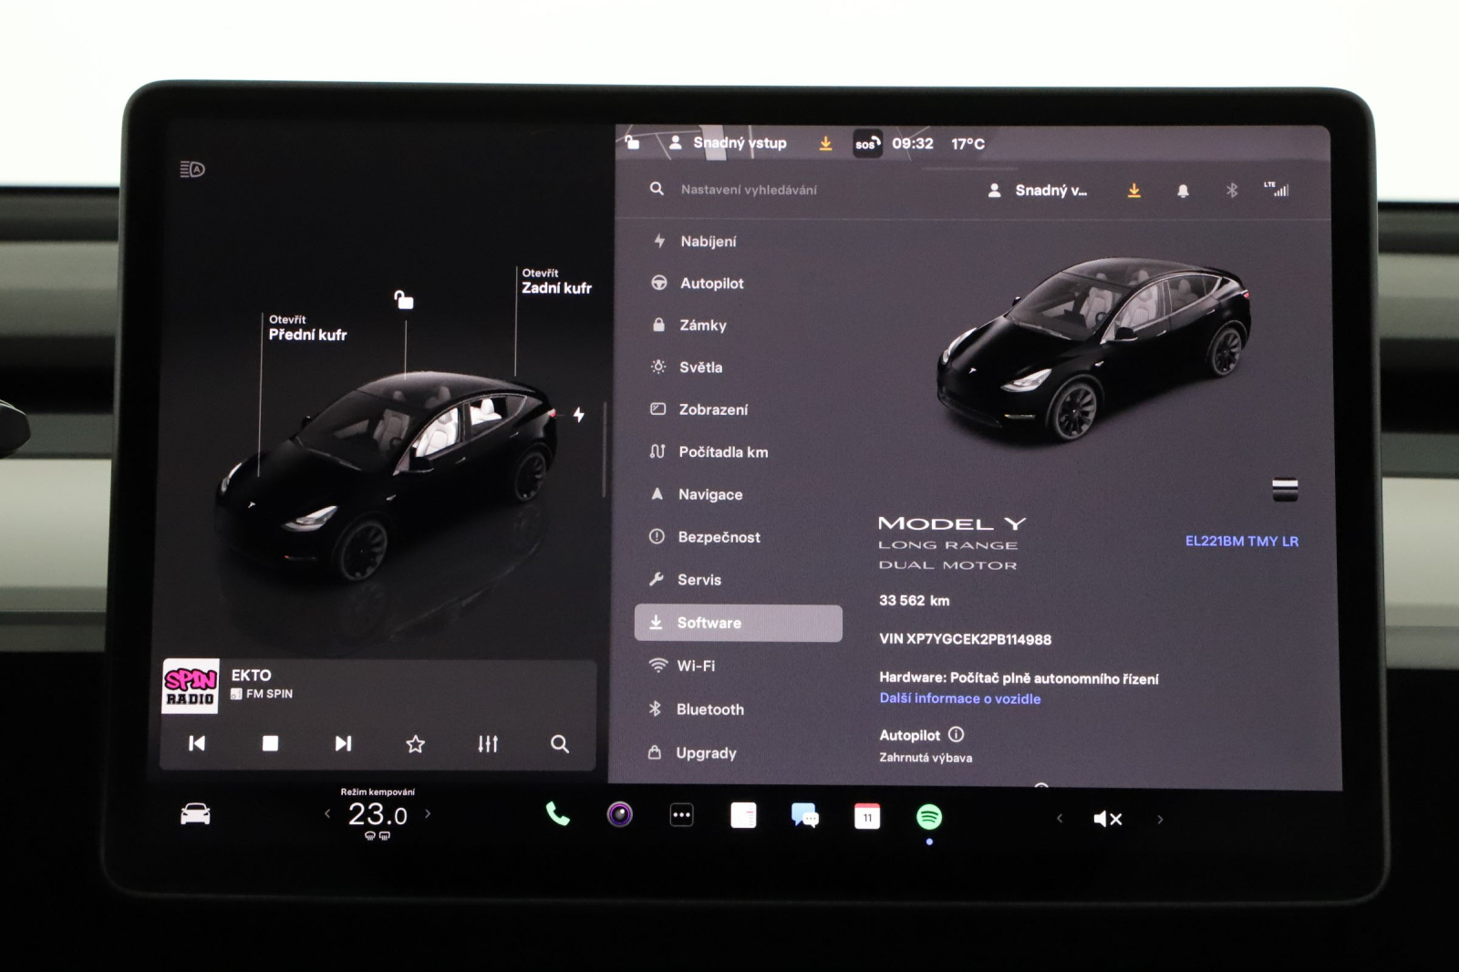Open notifications via the bell icon
This screenshot has height=972, width=1459.
[x=1183, y=190]
